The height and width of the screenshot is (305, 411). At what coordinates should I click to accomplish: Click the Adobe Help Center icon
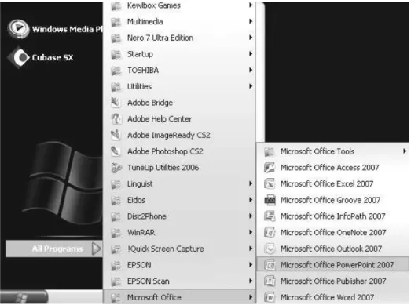116,118
